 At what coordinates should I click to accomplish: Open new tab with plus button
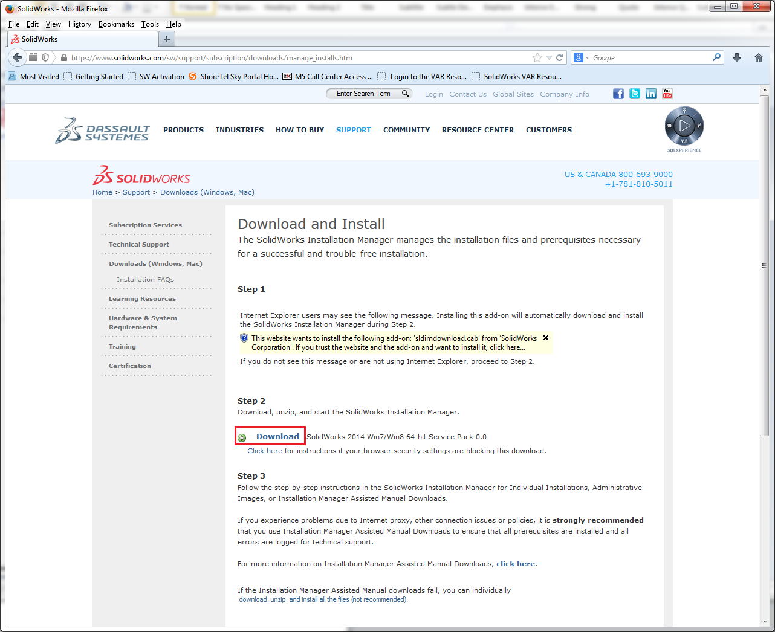(167, 39)
